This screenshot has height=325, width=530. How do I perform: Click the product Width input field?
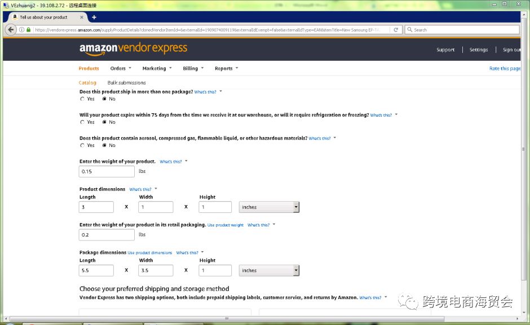click(156, 207)
